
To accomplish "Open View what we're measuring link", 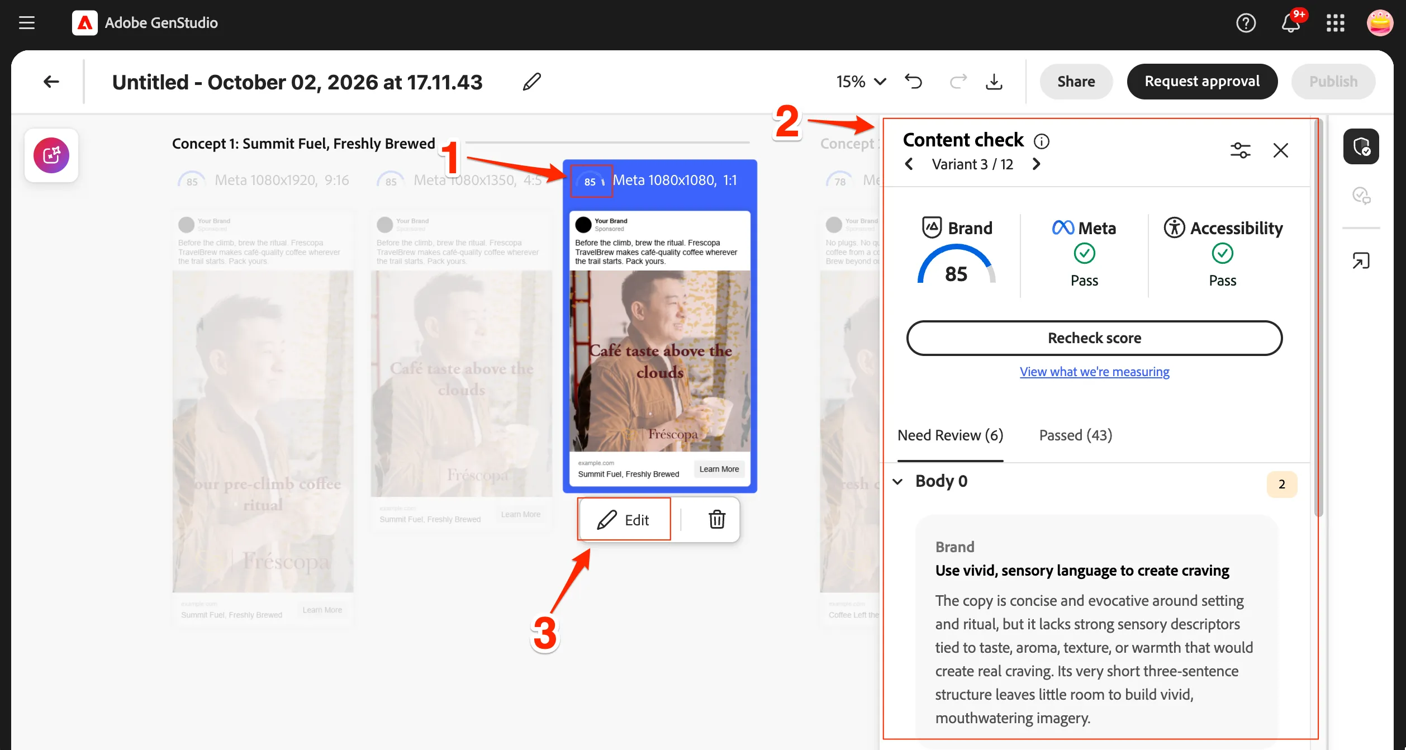I will point(1094,372).
